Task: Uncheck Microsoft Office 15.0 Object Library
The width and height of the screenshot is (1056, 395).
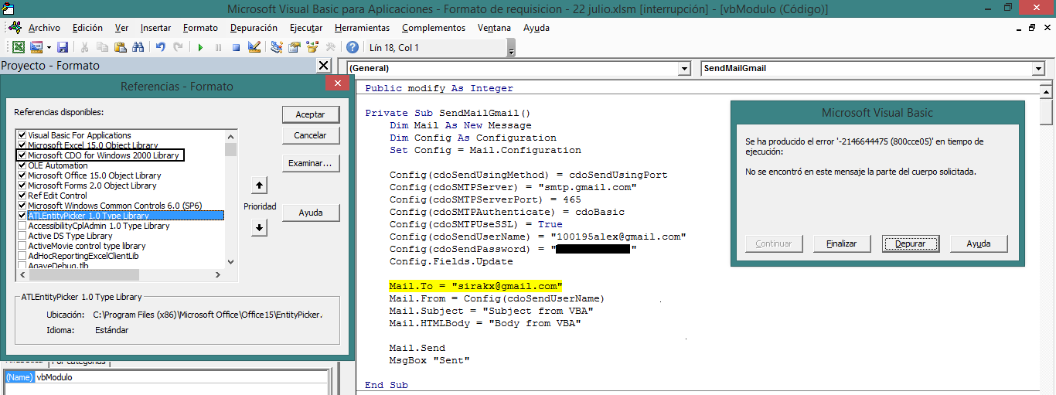Action: pos(22,175)
